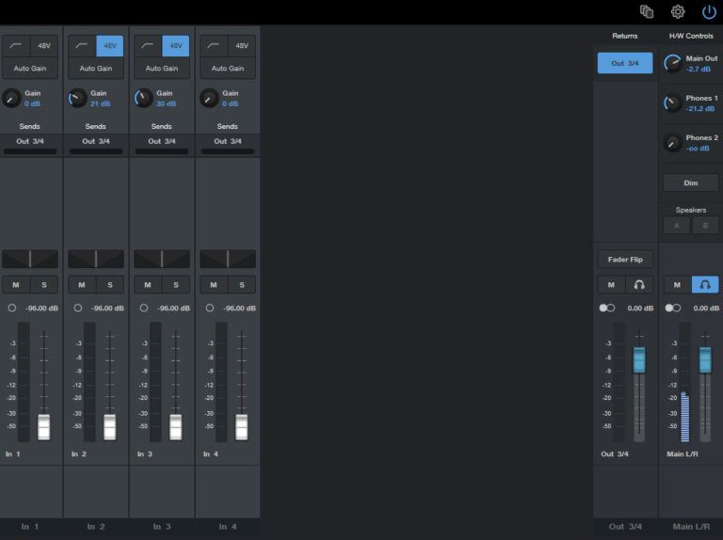Click the Main Out level knob
Screen dimensions: 723x540
(673, 63)
